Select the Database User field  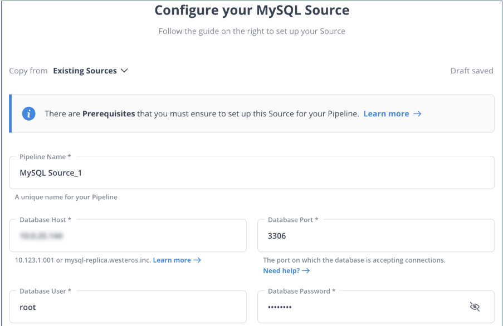pyautogui.click(x=128, y=307)
